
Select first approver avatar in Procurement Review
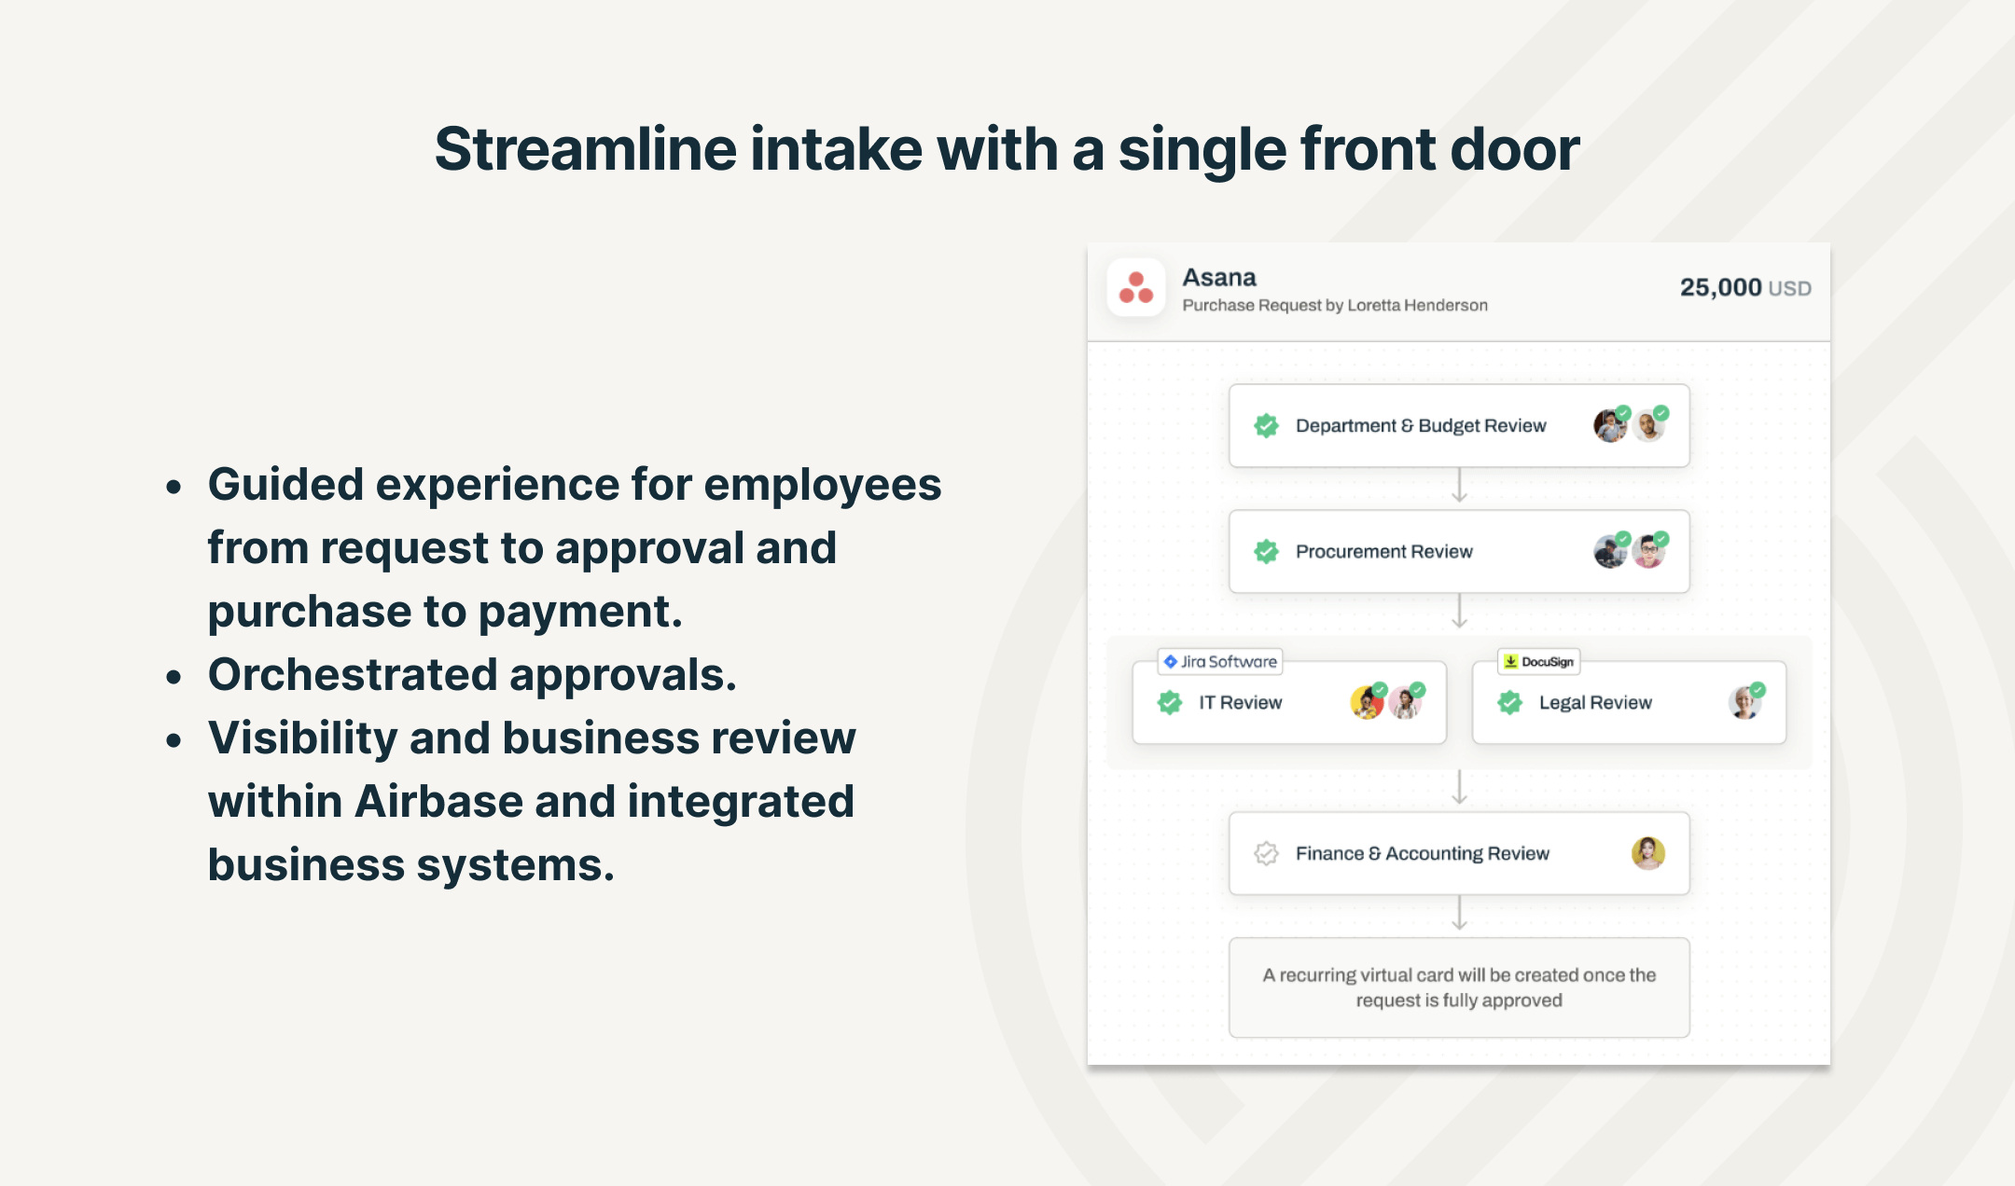point(1610,552)
